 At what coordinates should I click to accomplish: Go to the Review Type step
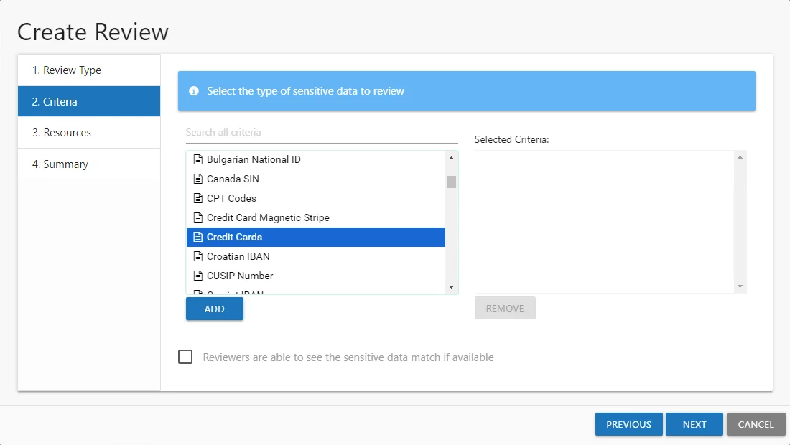(x=89, y=70)
